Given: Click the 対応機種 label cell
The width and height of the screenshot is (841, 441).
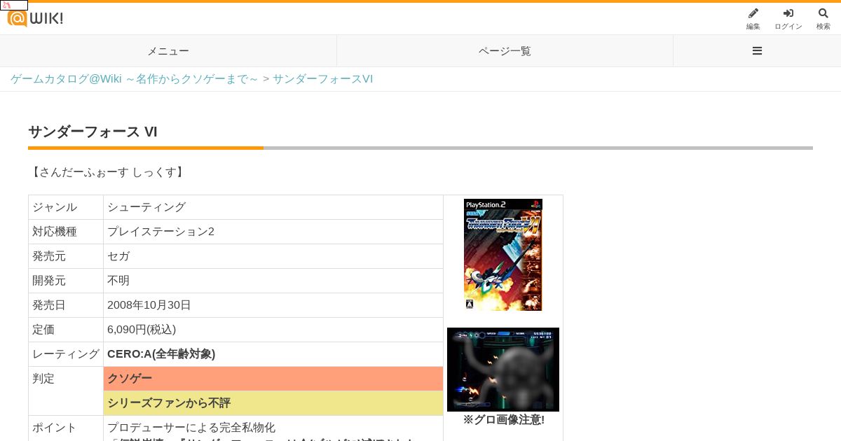Looking at the screenshot, I should [66, 232].
